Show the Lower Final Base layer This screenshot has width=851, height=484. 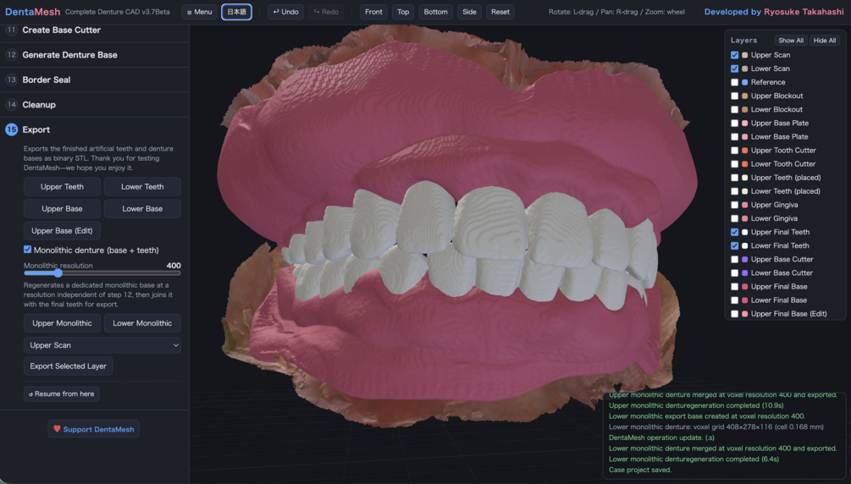734,300
